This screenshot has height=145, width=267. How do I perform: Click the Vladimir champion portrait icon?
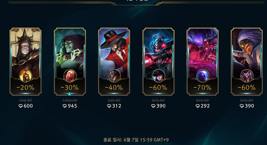click(x=70, y=76)
